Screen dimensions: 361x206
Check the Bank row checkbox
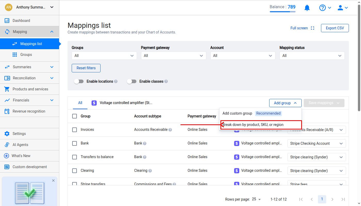75,143
